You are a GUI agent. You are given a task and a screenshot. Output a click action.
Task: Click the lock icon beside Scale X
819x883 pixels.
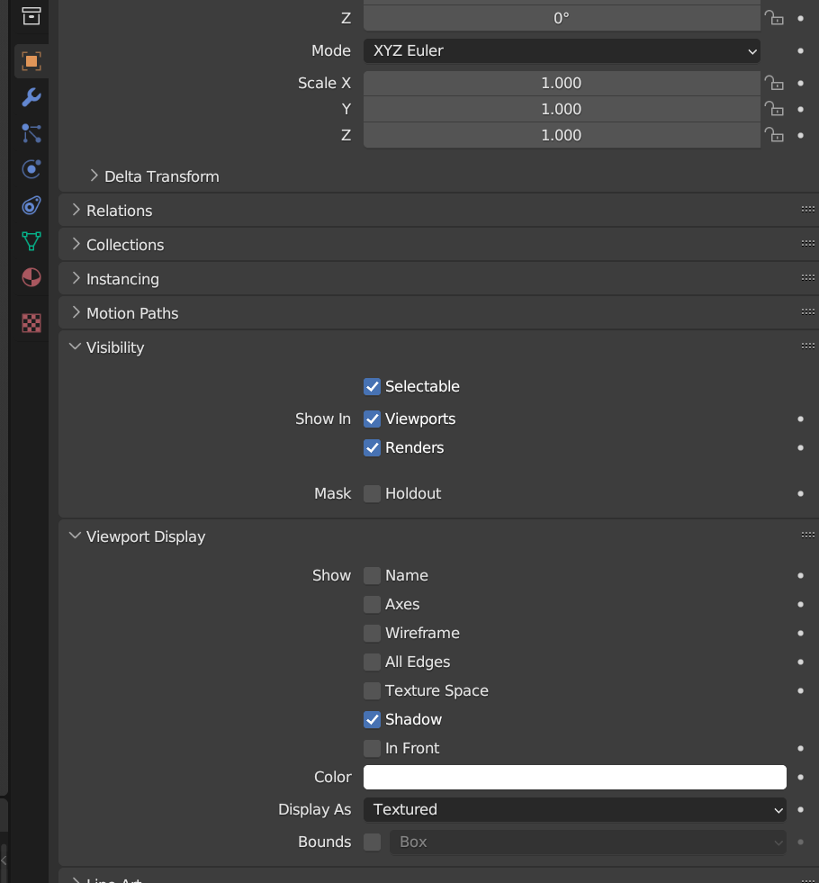pyautogui.click(x=773, y=83)
